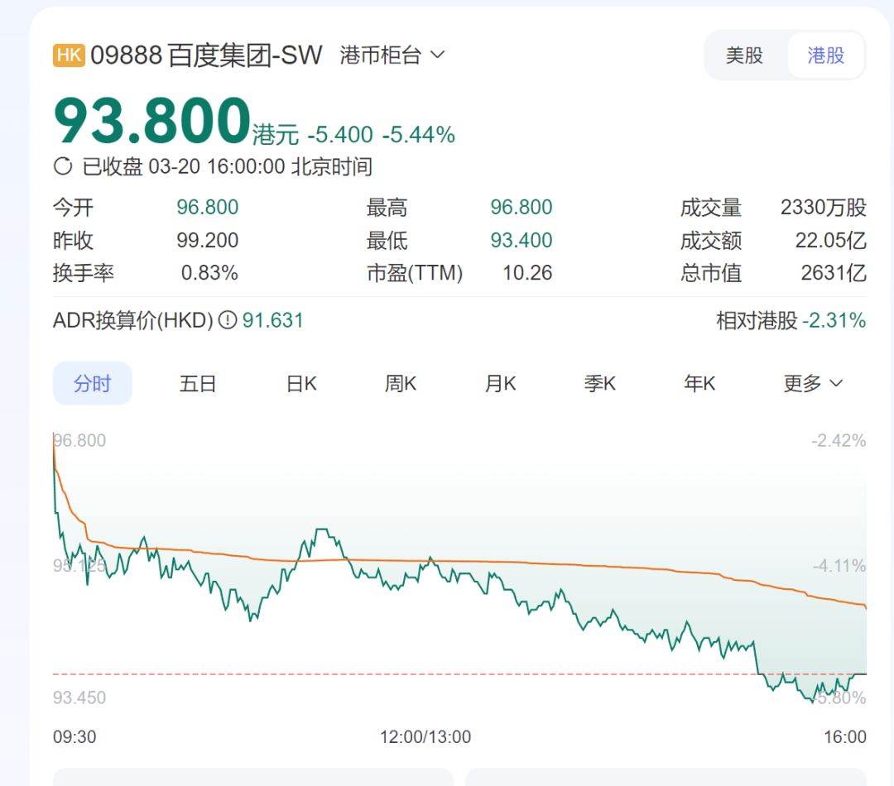Click the refresh icon beside 已收盘
The image size is (894, 786).
click(62, 166)
